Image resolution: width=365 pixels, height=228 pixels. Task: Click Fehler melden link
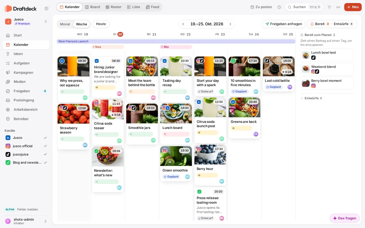click(28, 210)
